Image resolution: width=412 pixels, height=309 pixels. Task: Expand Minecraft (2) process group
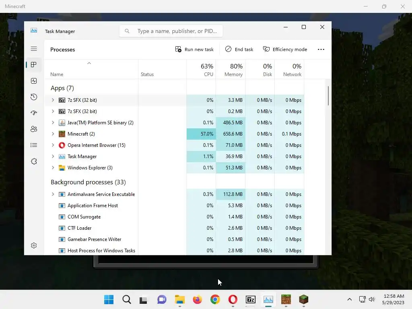tap(53, 134)
